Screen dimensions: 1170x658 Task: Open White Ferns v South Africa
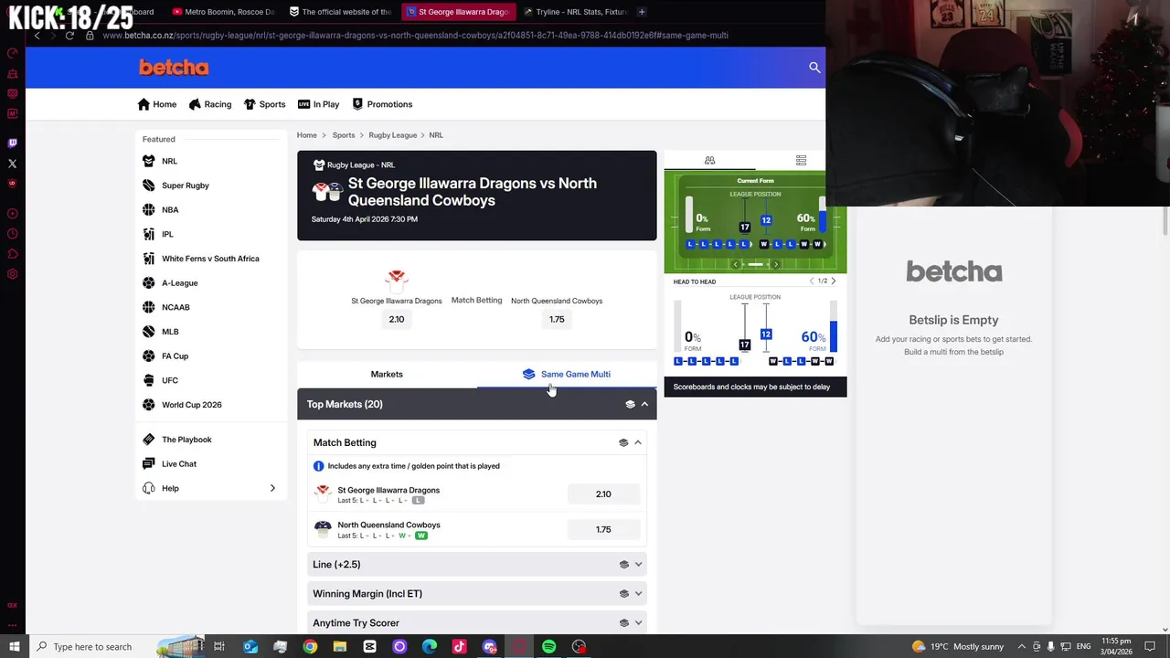pyautogui.click(x=210, y=259)
